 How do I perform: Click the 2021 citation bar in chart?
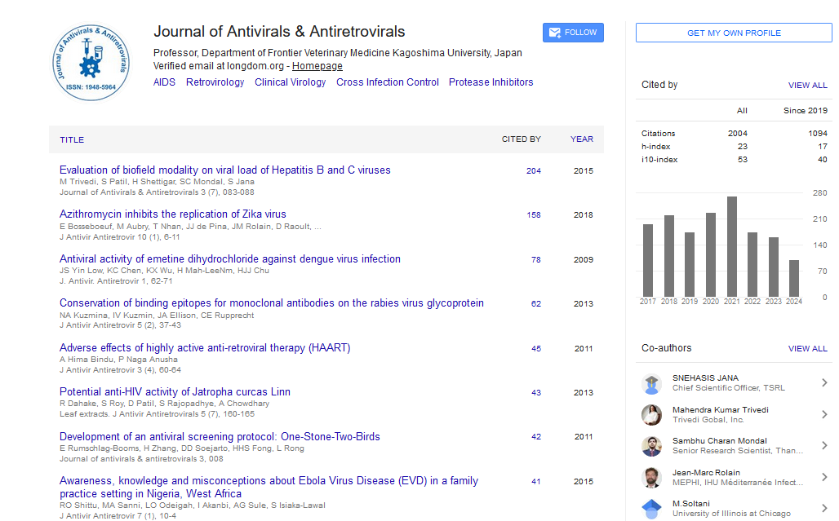732,246
